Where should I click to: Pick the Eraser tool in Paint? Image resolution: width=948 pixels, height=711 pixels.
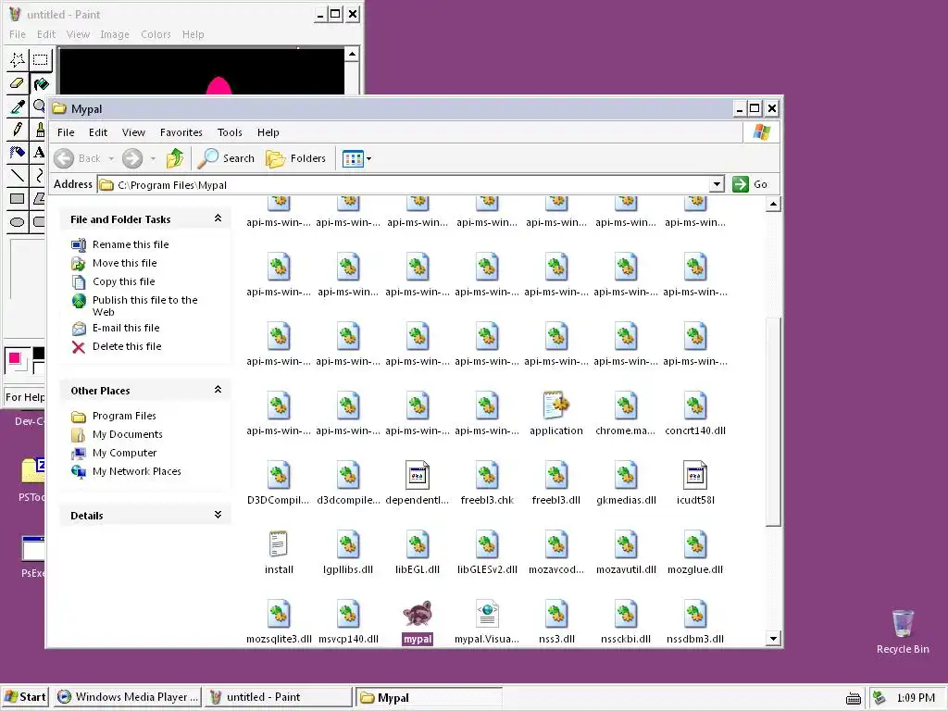pyautogui.click(x=18, y=82)
